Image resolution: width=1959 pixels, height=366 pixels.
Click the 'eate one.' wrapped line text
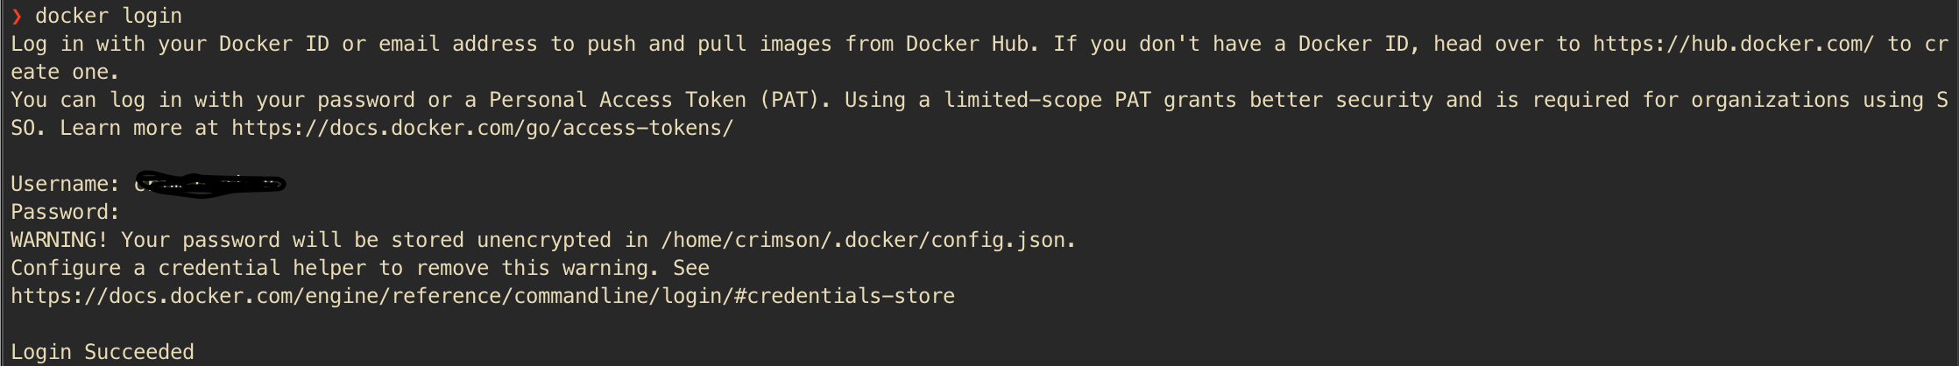point(65,73)
